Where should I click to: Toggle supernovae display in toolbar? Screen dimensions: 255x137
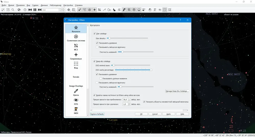(x=95, y=10)
